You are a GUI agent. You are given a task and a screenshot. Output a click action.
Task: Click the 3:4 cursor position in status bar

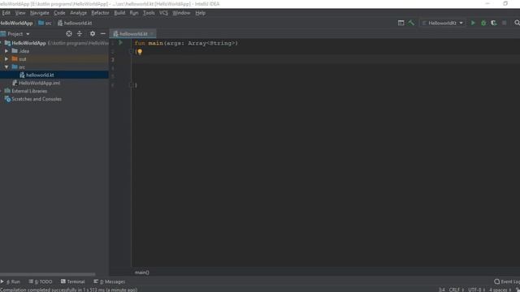click(442, 290)
